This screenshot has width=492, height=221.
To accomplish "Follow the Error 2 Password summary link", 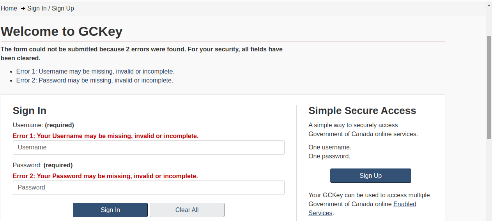I will 94,80.
